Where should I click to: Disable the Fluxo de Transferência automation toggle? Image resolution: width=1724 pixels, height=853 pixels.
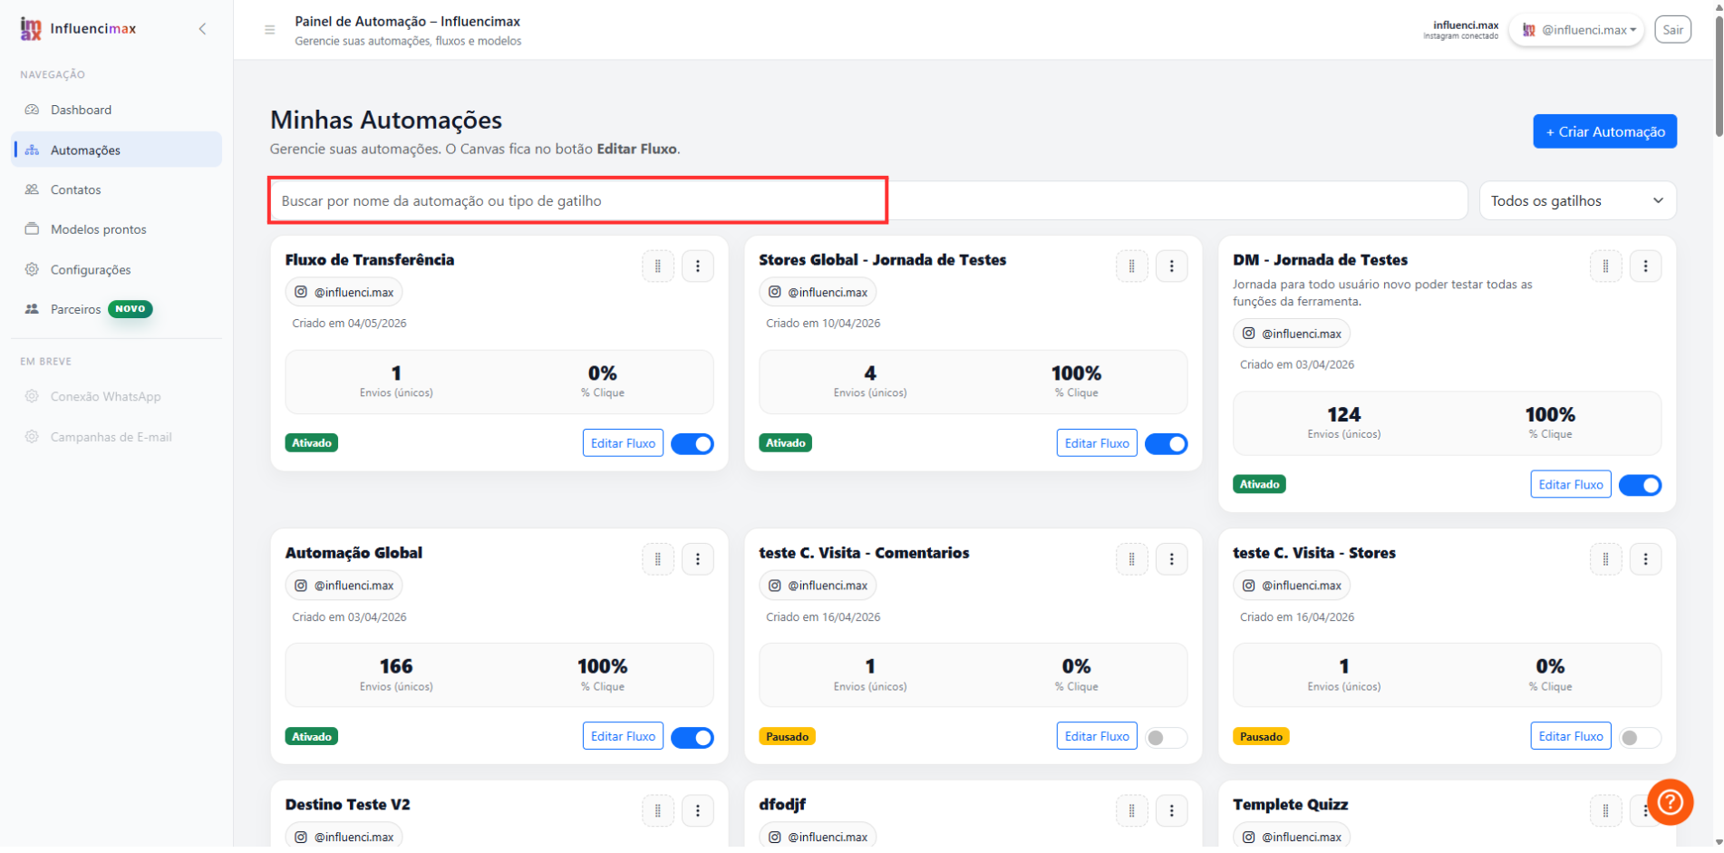pos(693,444)
